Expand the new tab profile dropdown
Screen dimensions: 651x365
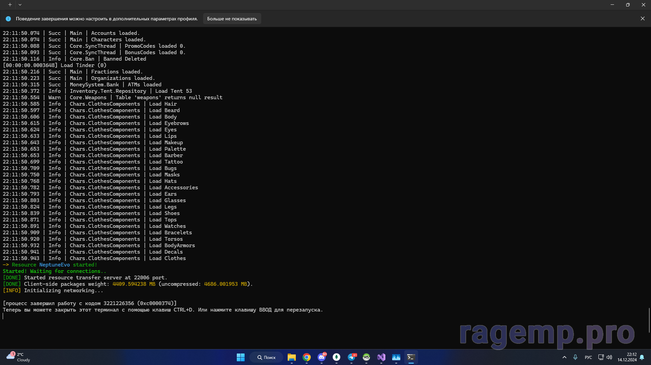20,5
